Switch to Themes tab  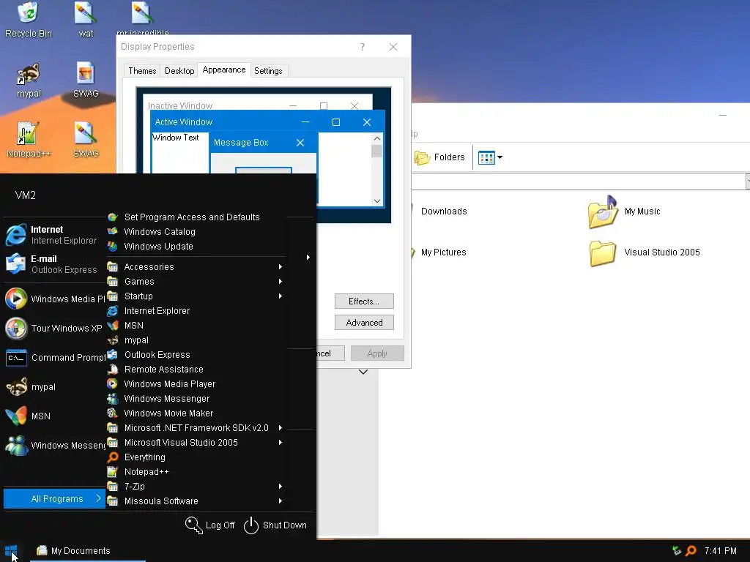coord(142,71)
